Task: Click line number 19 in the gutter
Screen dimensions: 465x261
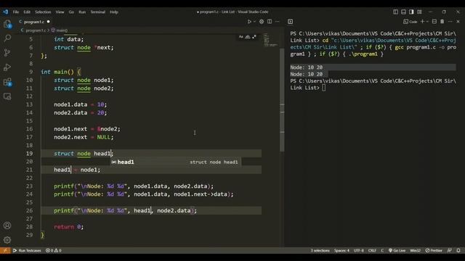Action: coord(29,154)
